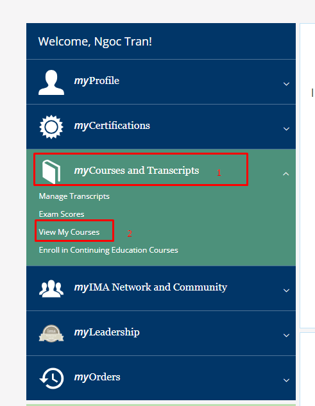Collapse the myCourses and Transcripts chevron
The height and width of the screenshot is (406, 315).
coord(285,174)
